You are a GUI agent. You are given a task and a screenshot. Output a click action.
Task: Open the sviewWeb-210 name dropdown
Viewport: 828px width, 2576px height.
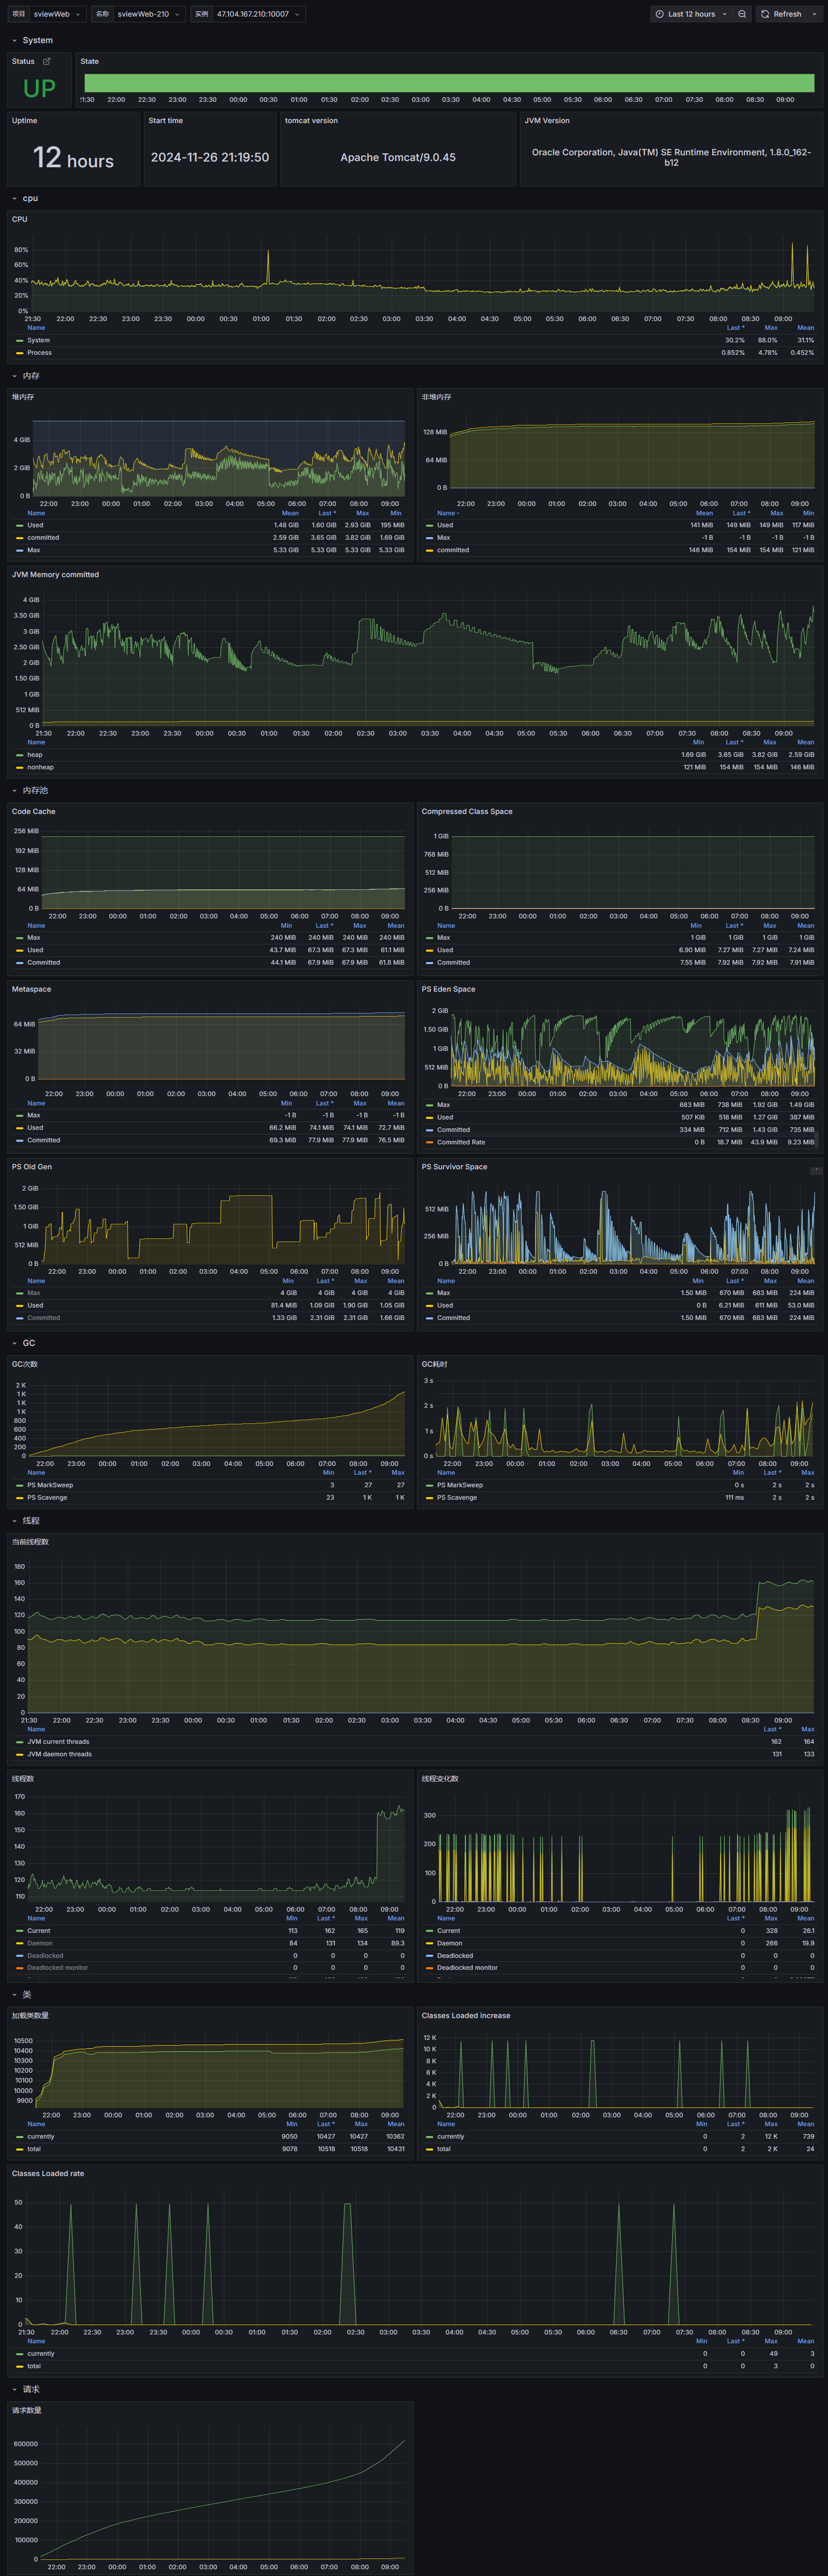tap(149, 14)
